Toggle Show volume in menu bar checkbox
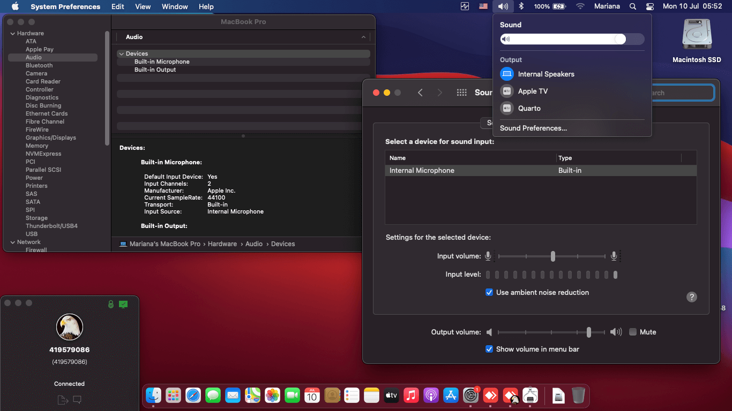The height and width of the screenshot is (411, 732). pos(489,349)
